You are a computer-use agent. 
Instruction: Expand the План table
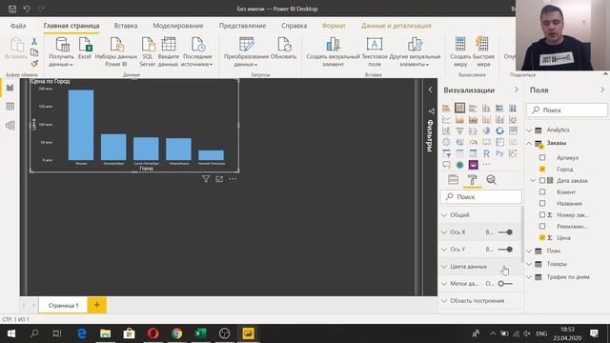tap(529, 251)
